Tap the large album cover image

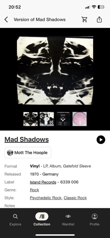pyautogui.click(x=55, y=70)
